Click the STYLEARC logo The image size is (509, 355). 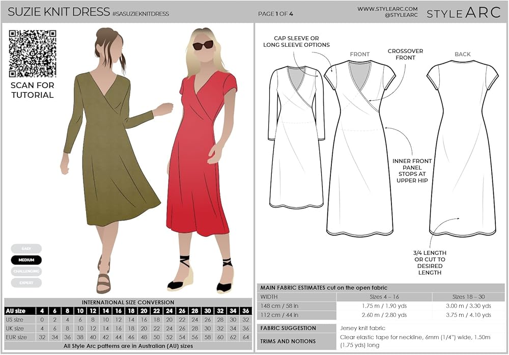point(463,13)
